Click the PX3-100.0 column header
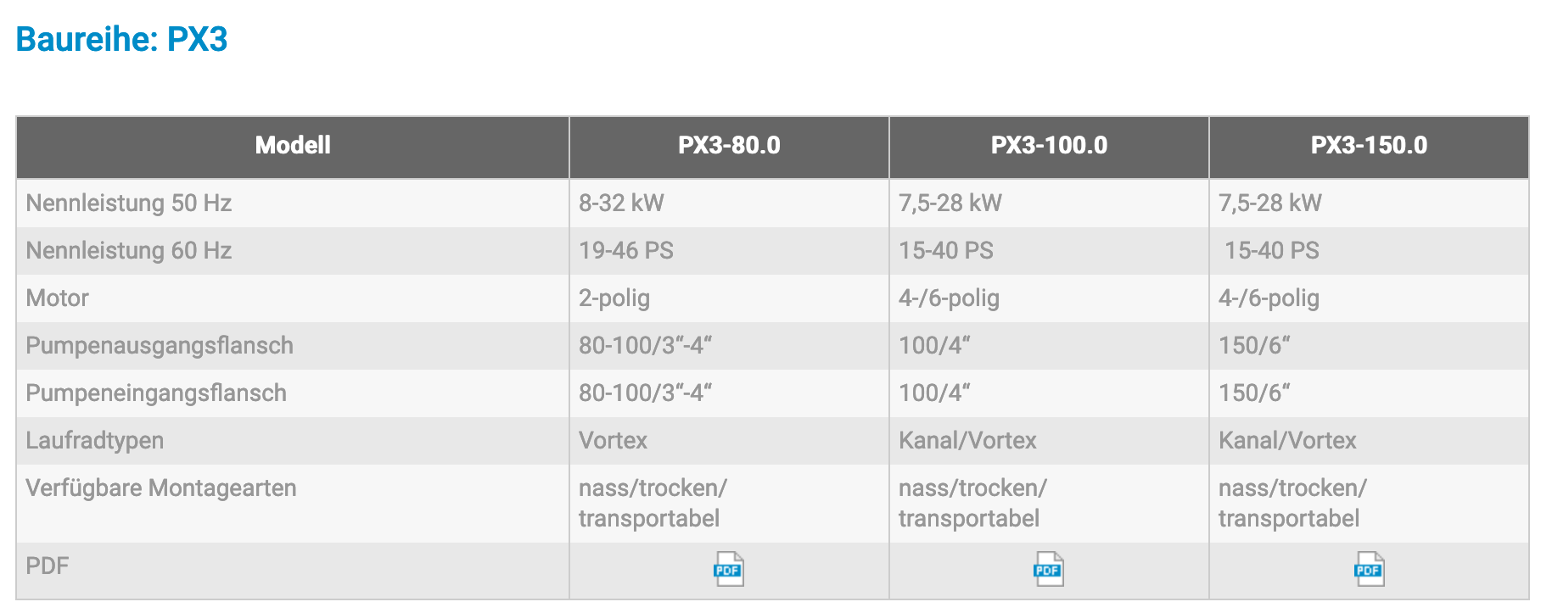This screenshot has width=1541, height=613. coord(1049,145)
